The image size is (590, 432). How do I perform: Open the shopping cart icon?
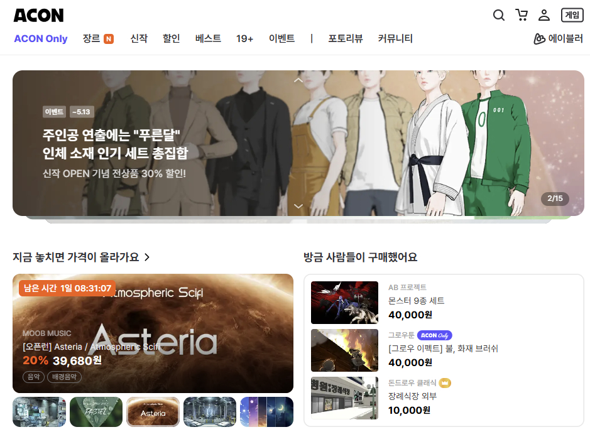522,15
